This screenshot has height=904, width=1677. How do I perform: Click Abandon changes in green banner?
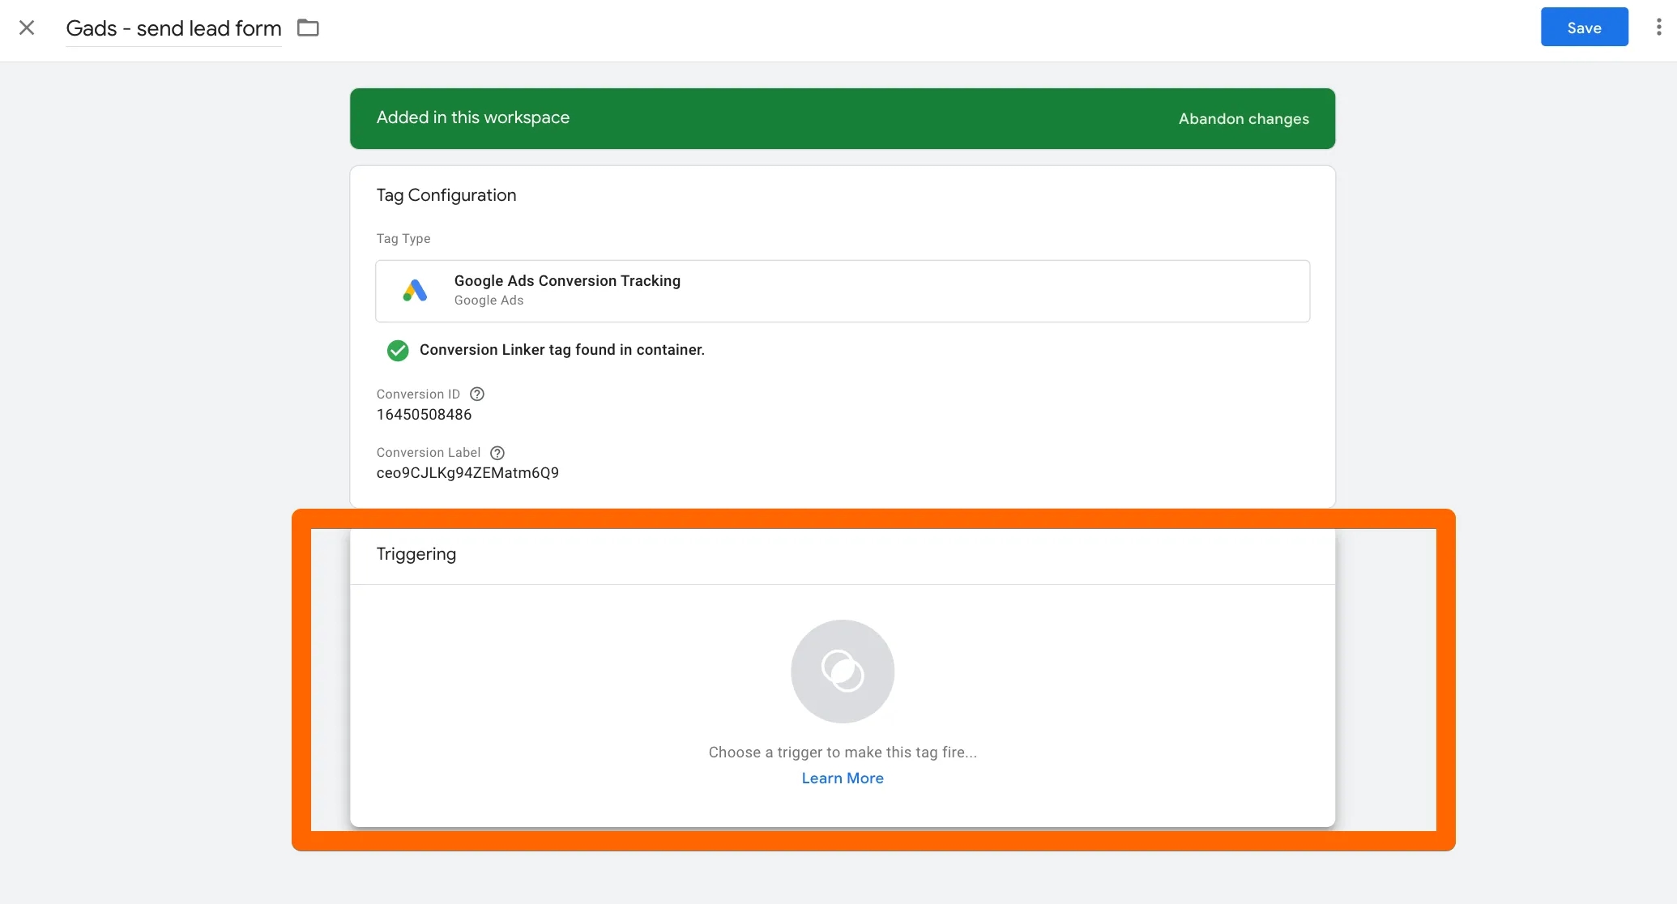point(1244,119)
